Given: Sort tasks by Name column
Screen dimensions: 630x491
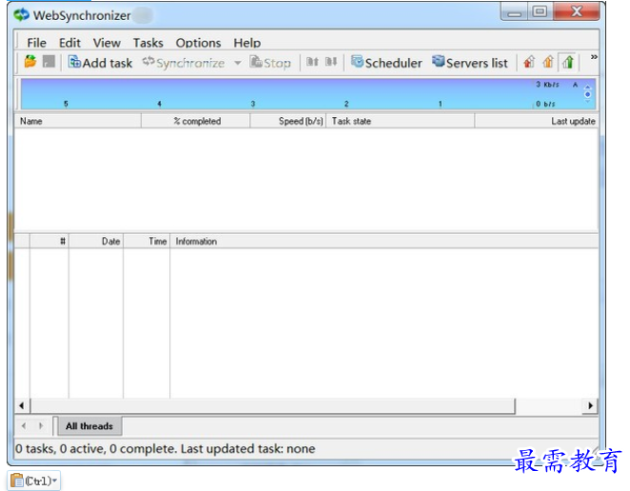Looking at the screenshot, I should tap(77, 121).
